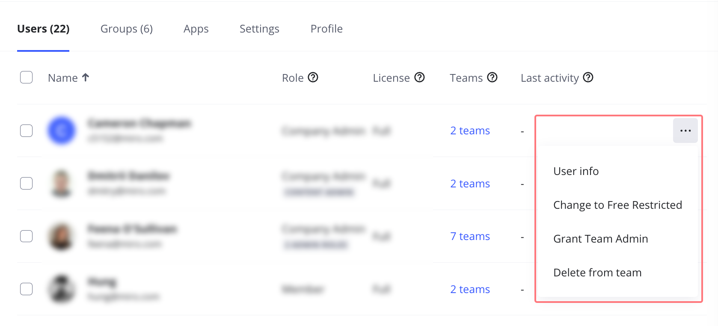The image size is (718, 326).
Task: Open the Apps tab
Action: (x=196, y=29)
